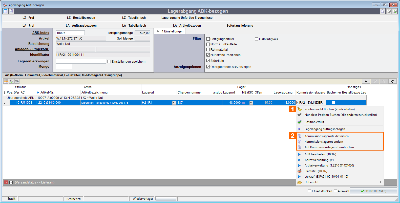Toggle the Versandstatus filter checkbox
Screen dimensions: 400x203
[11, 182]
